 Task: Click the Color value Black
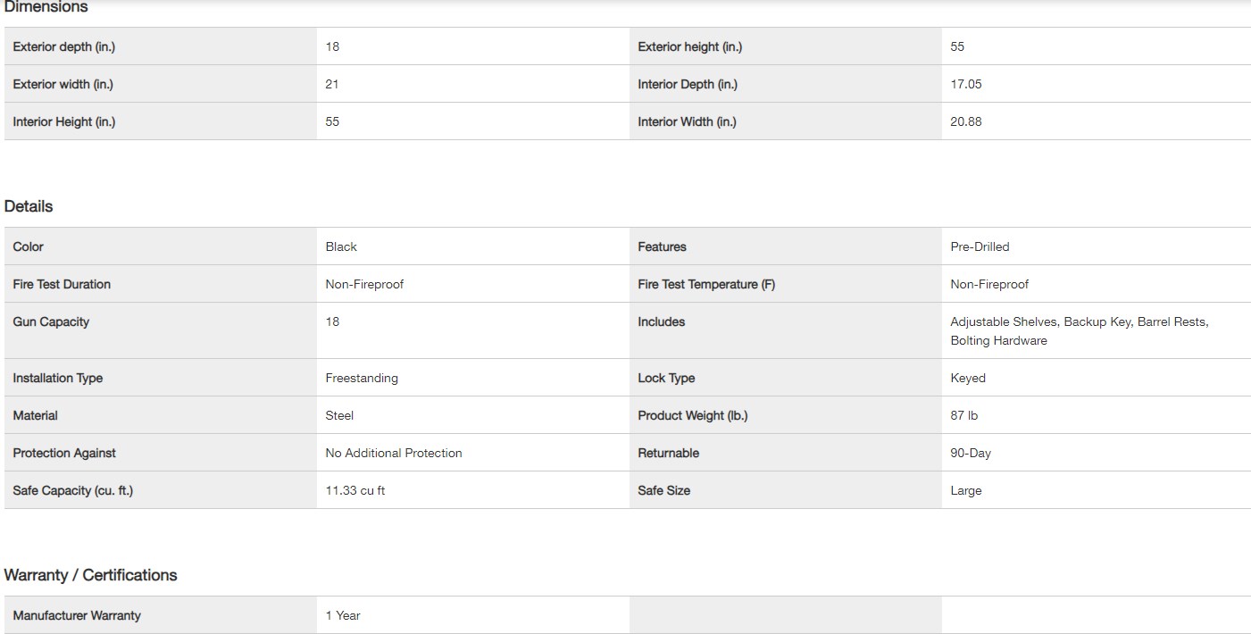[341, 246]
